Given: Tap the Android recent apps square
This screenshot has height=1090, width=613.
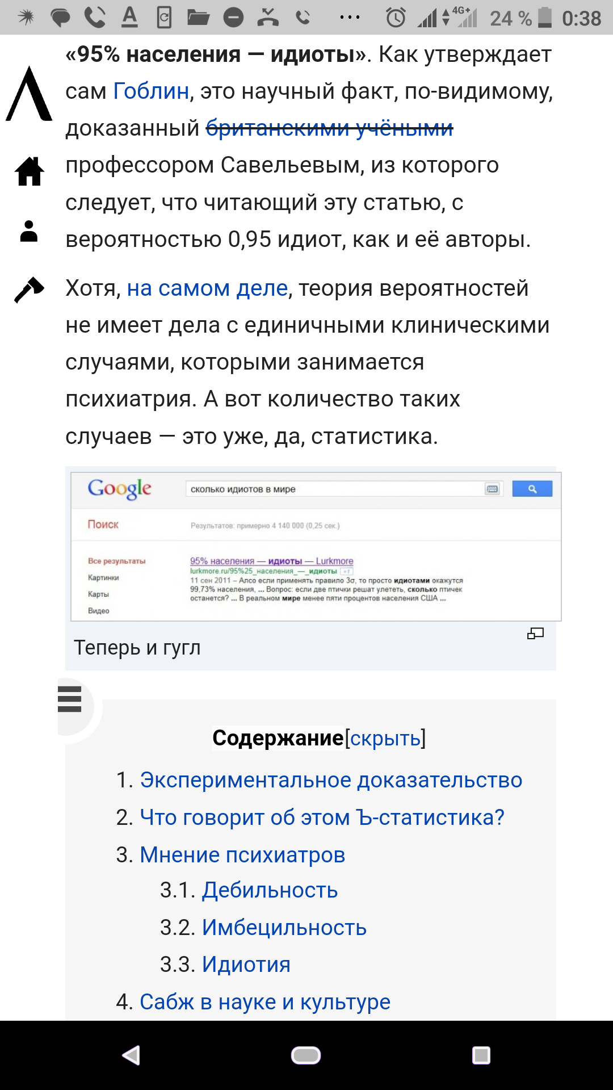Looking at the screenshot, I should tap(481, 1055).
